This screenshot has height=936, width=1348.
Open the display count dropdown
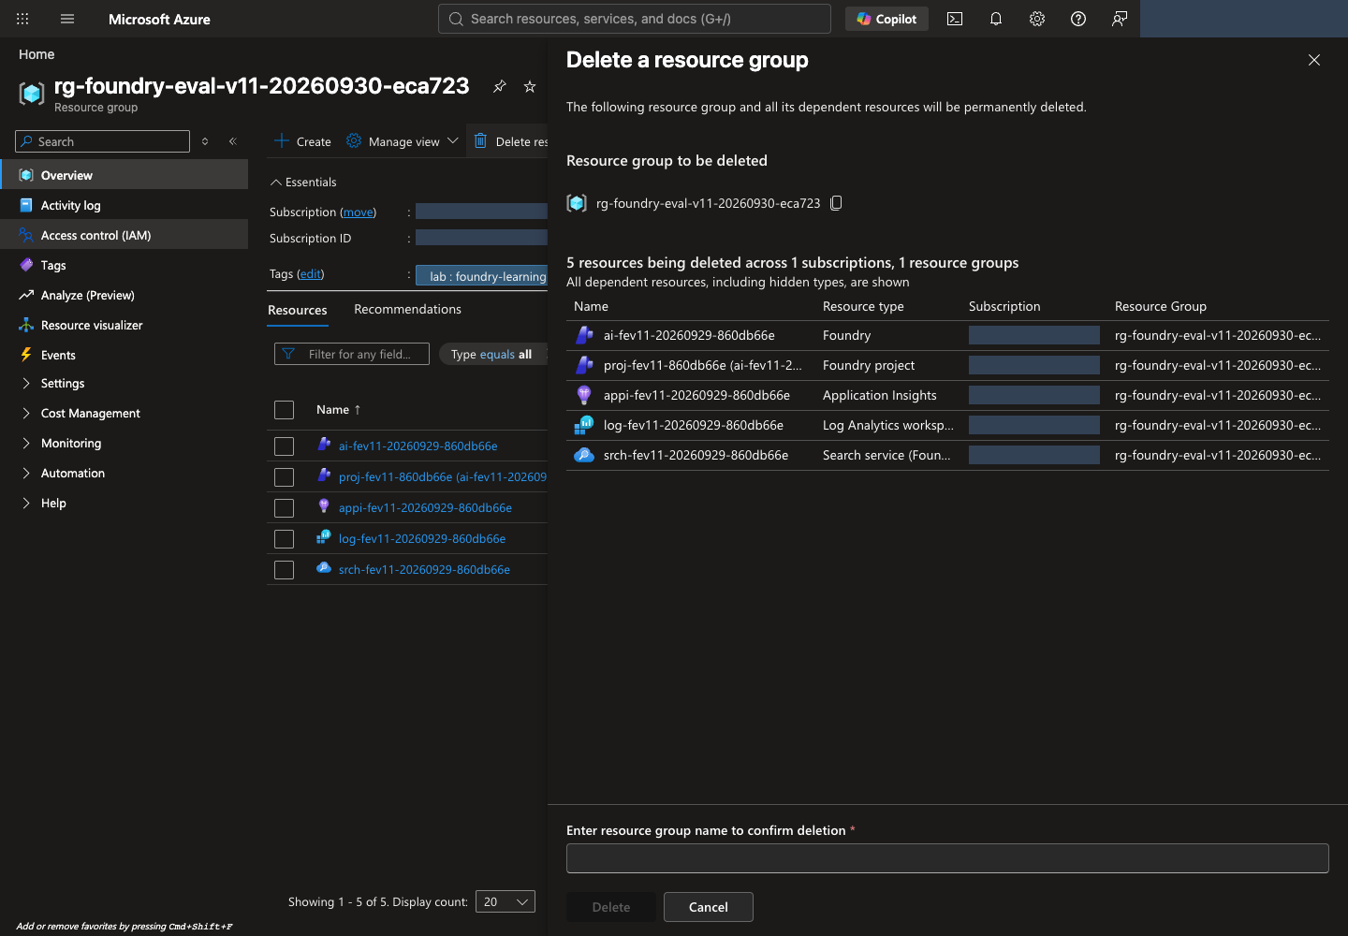tap(505, 901)
